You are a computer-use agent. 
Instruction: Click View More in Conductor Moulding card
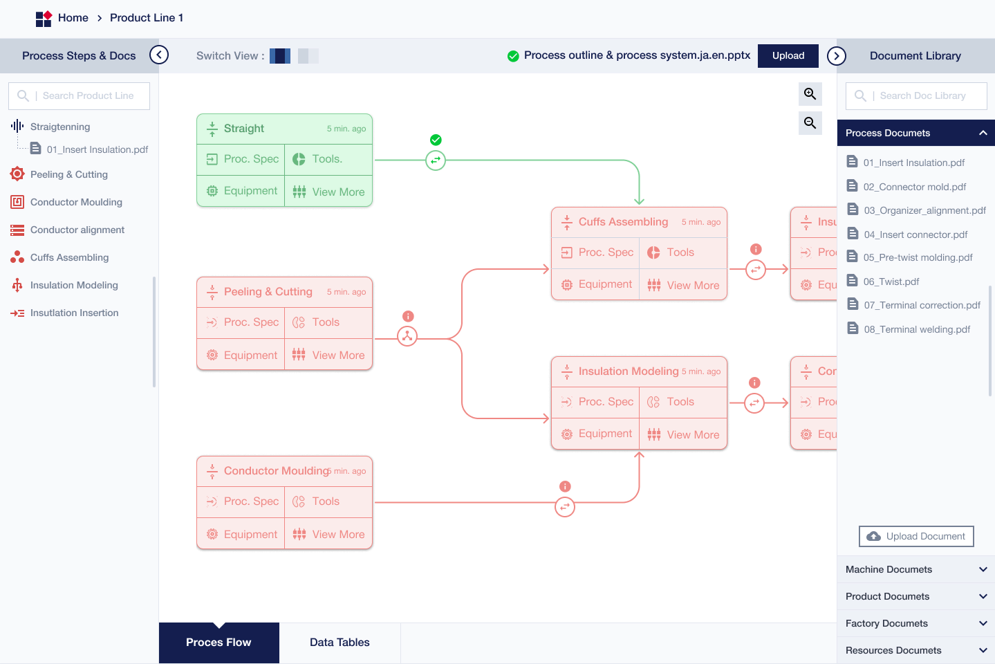tap(329, 534)
